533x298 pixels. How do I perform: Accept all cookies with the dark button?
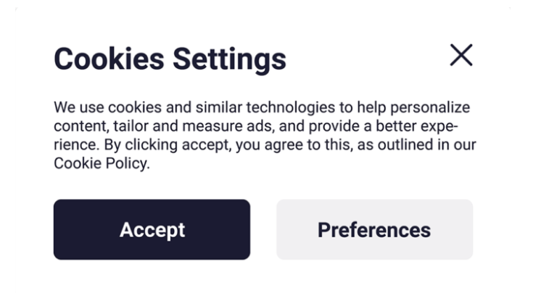point(152,230)
